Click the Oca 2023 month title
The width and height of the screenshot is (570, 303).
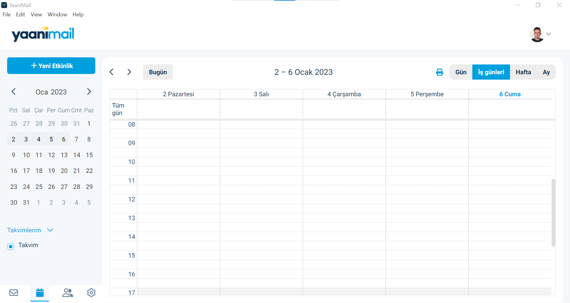51,92
